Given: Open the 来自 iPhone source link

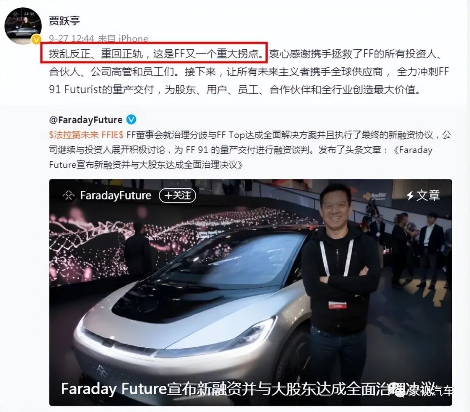Looking at the screenshot, I should coord(123,38).
